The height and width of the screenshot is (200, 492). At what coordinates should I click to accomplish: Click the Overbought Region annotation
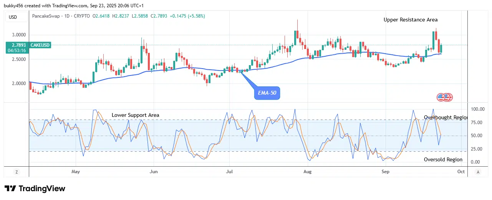pyautogui.click(x=446, y=117)
